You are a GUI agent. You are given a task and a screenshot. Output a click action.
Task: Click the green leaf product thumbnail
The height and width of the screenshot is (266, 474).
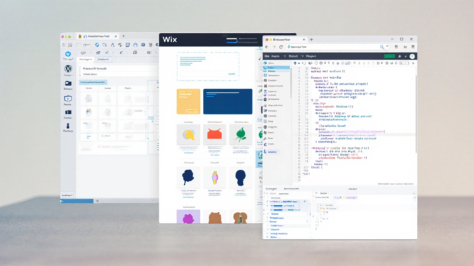[240, 134]
